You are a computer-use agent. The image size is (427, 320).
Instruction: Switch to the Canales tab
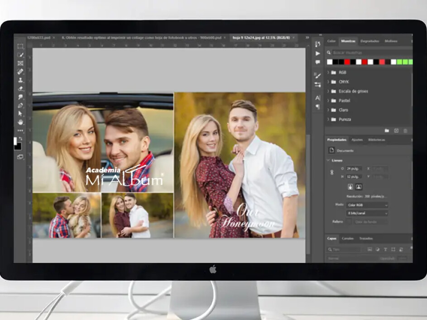pos(347,238)
